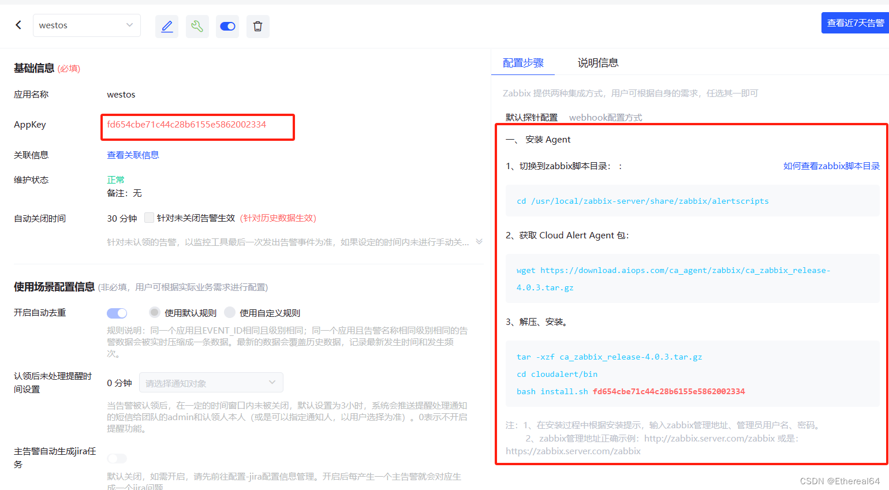
Task: Click the 使用场景配置信息 section heading
Action: [54, 287]
